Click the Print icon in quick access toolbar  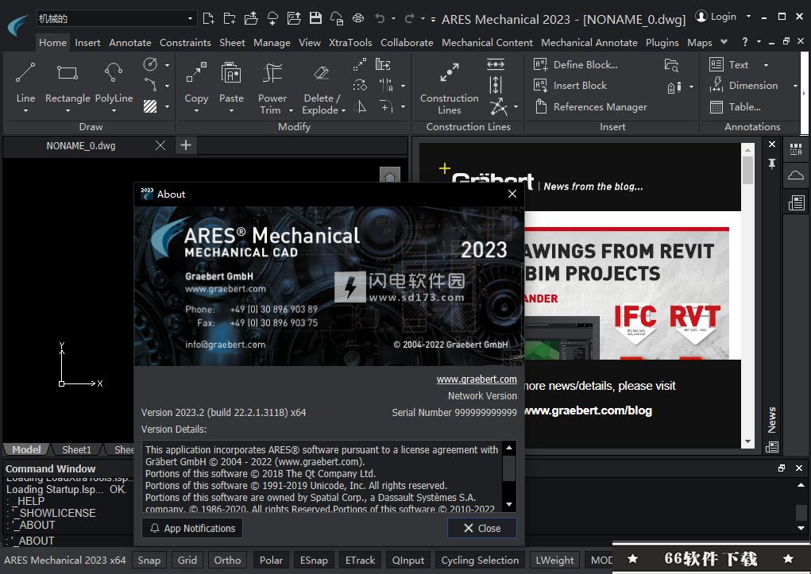[358, 18]
